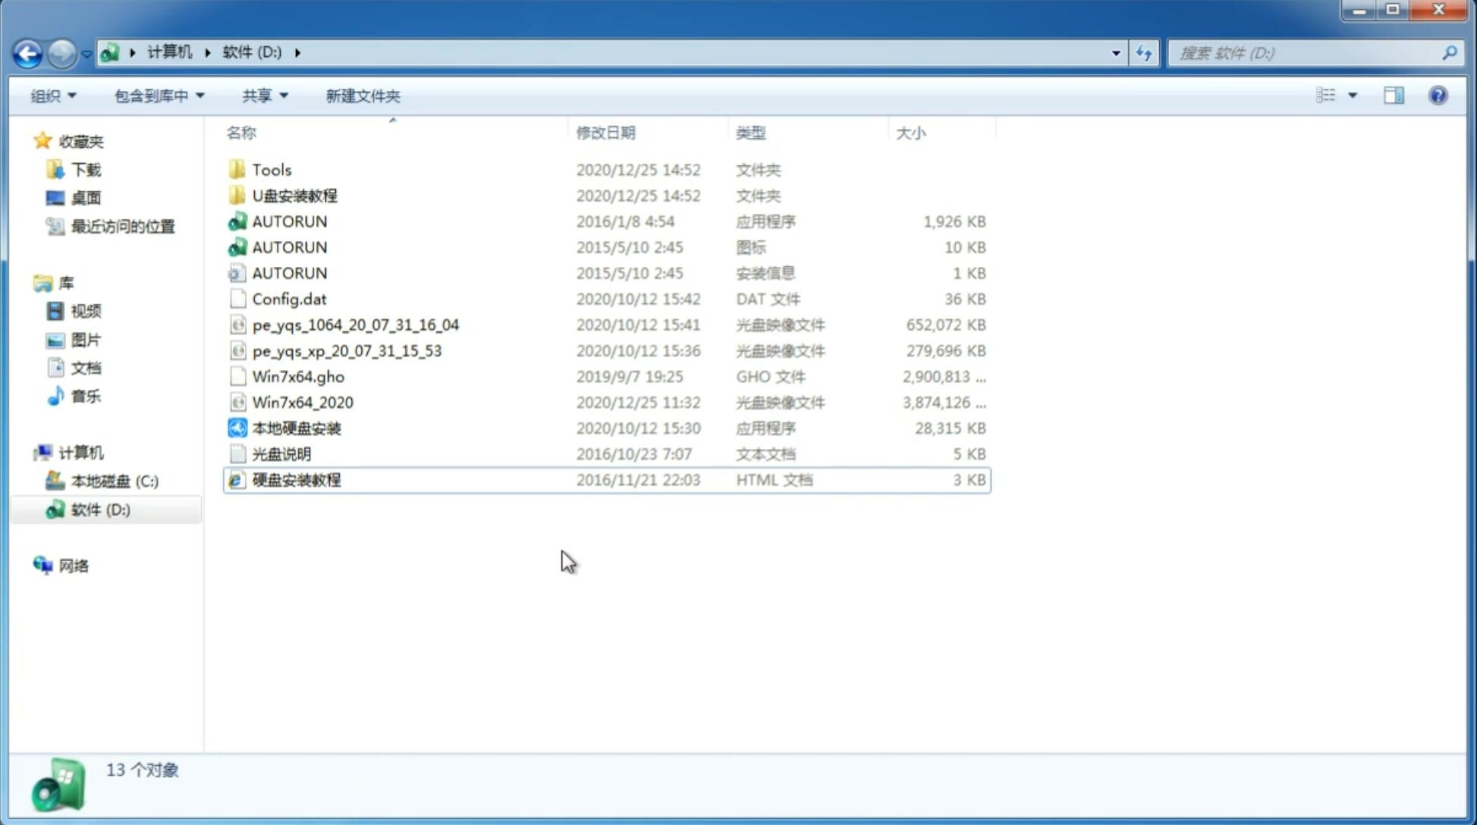Screen dimensions: 1477x825
Task: Open pe_yqs_1064_20_07_31_16_04 image
Action: coord(355,325)
